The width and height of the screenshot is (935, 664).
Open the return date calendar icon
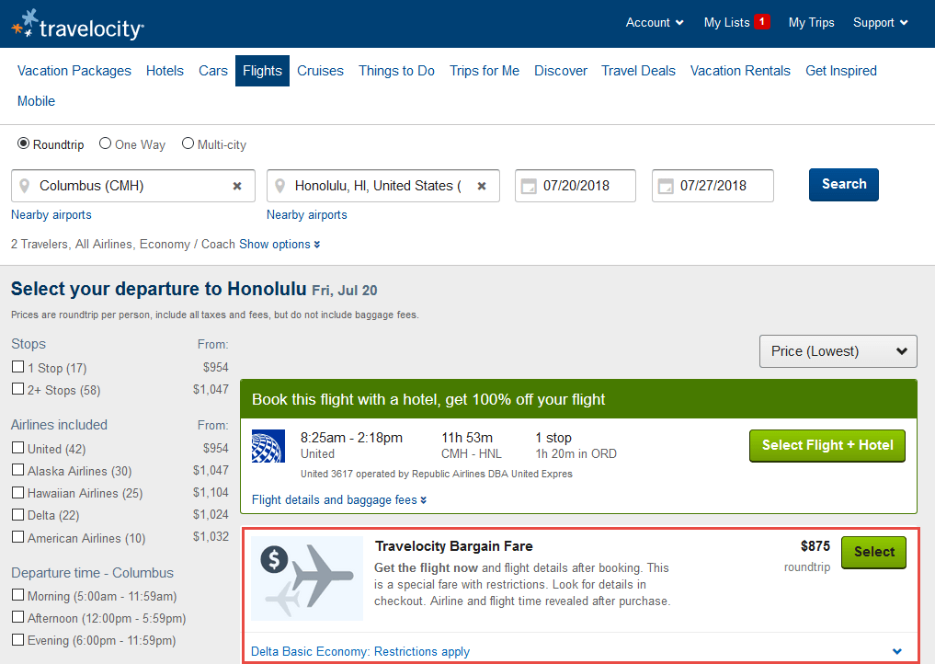click(666, 186)
